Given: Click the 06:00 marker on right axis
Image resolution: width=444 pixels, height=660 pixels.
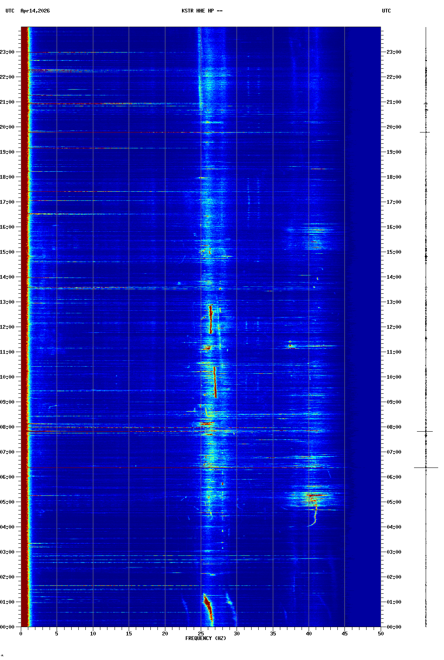Looking at the screenshot, I should [394, 477].
